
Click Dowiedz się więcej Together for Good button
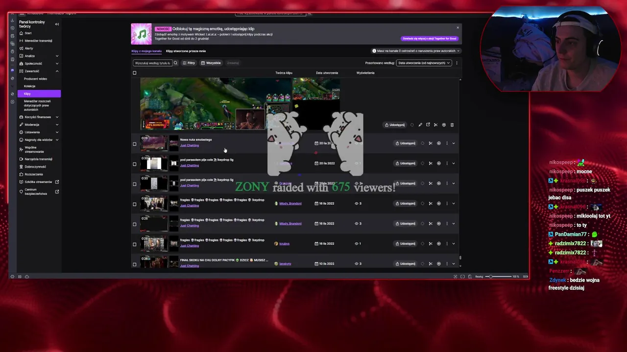[x=430, y=38]
